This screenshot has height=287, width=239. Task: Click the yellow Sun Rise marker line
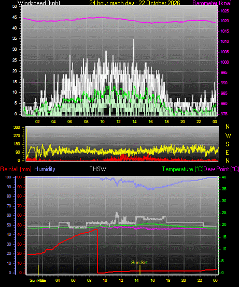pyautogui.click(x=38, y=269)
